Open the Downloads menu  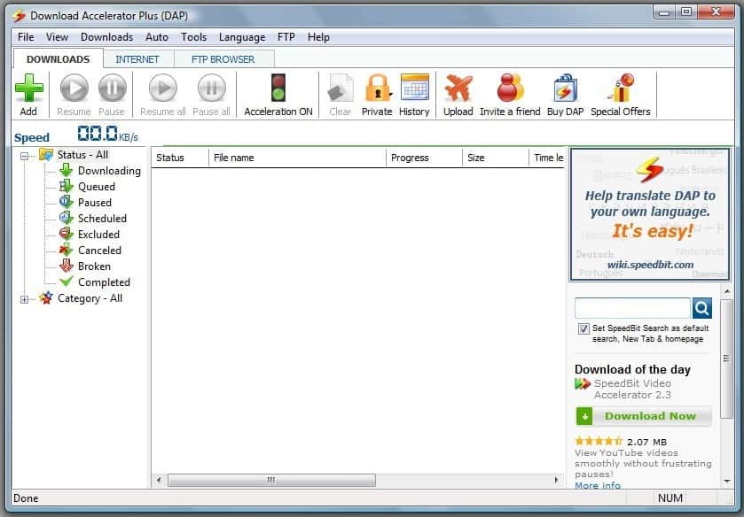pyautogui.click(x=106, y=37)
